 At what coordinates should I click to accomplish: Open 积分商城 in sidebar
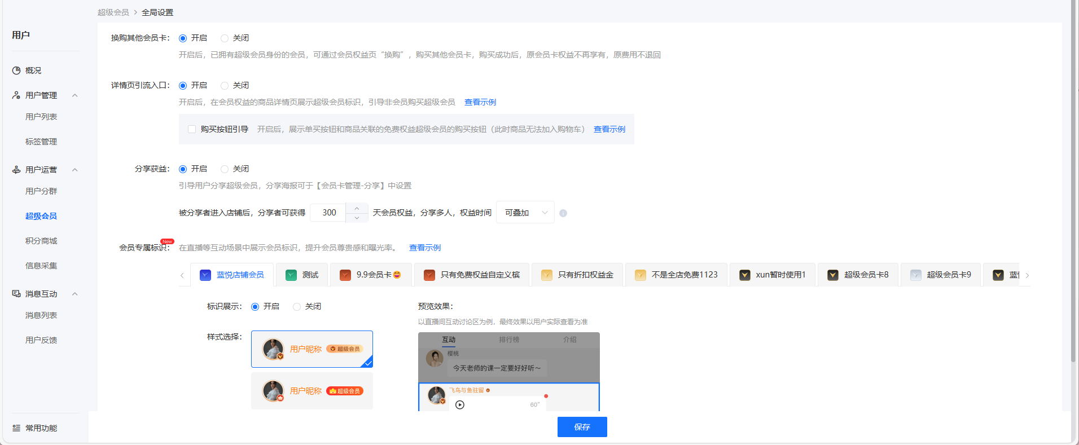41,241
